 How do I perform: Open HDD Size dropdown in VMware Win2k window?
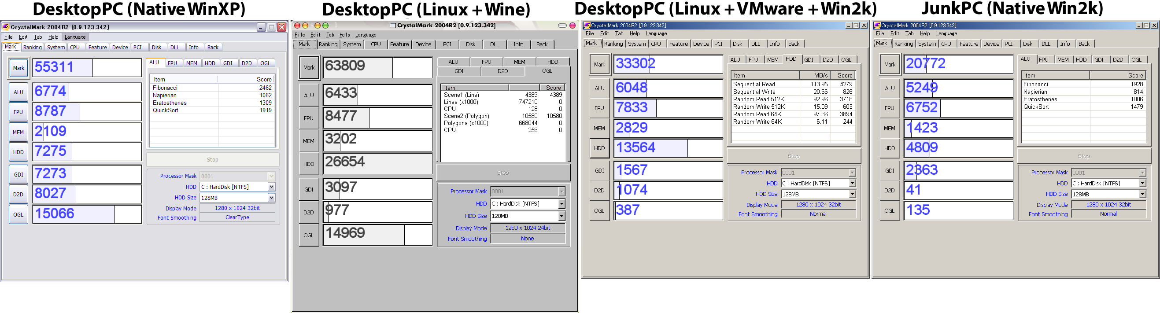853,194
